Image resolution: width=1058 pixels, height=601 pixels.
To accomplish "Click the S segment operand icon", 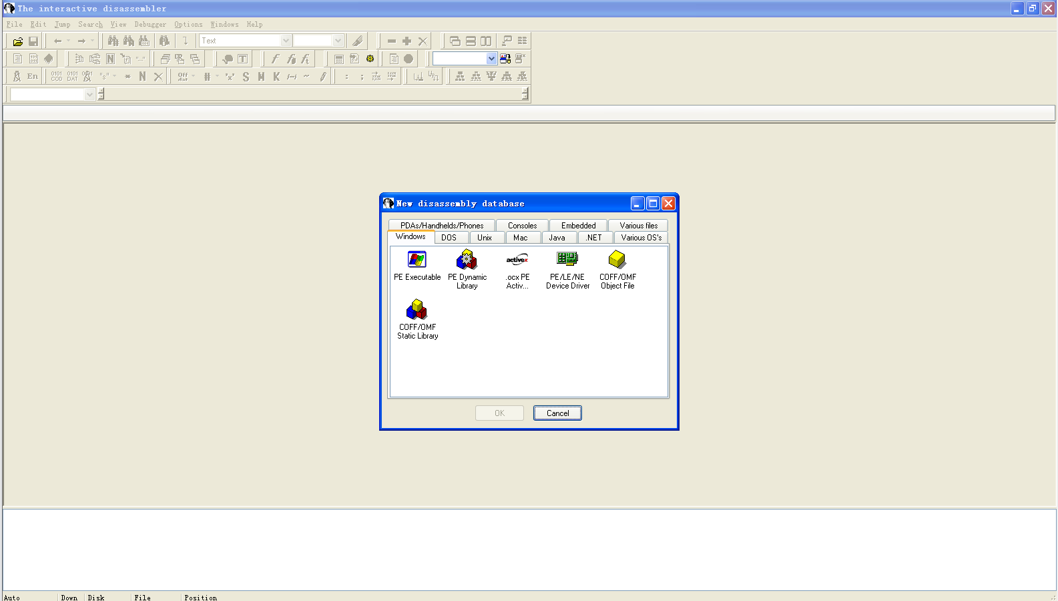I will pyautogui.click(x=246, y=77).
